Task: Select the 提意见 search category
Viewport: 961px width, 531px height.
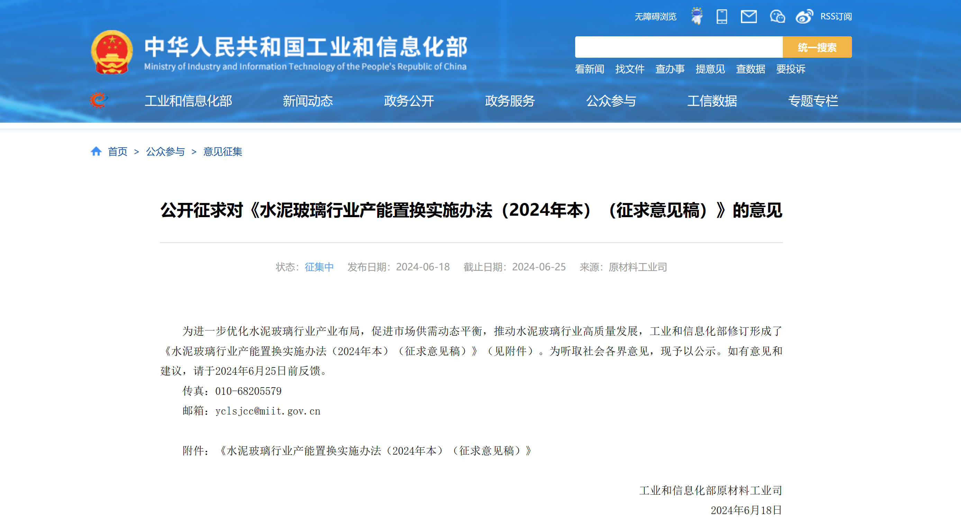Action: click(710, 69)
